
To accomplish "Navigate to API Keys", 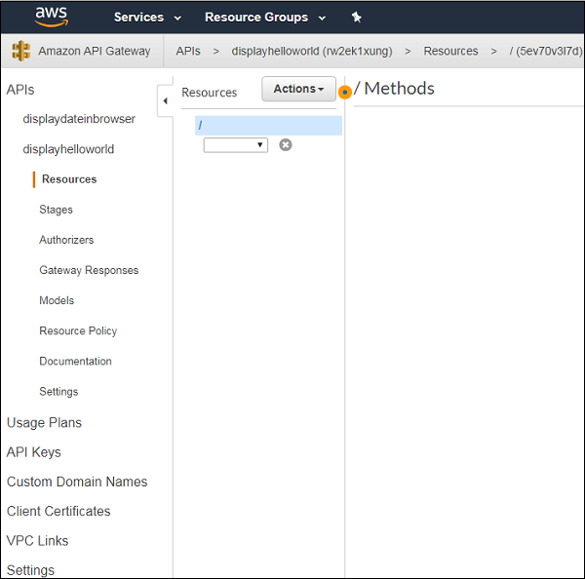I will (x=34, y=452).
